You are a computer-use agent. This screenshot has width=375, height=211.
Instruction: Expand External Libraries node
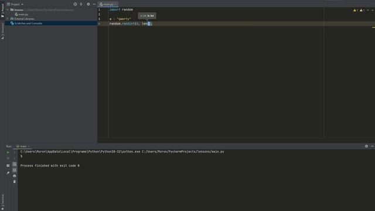tap(8, 19)
